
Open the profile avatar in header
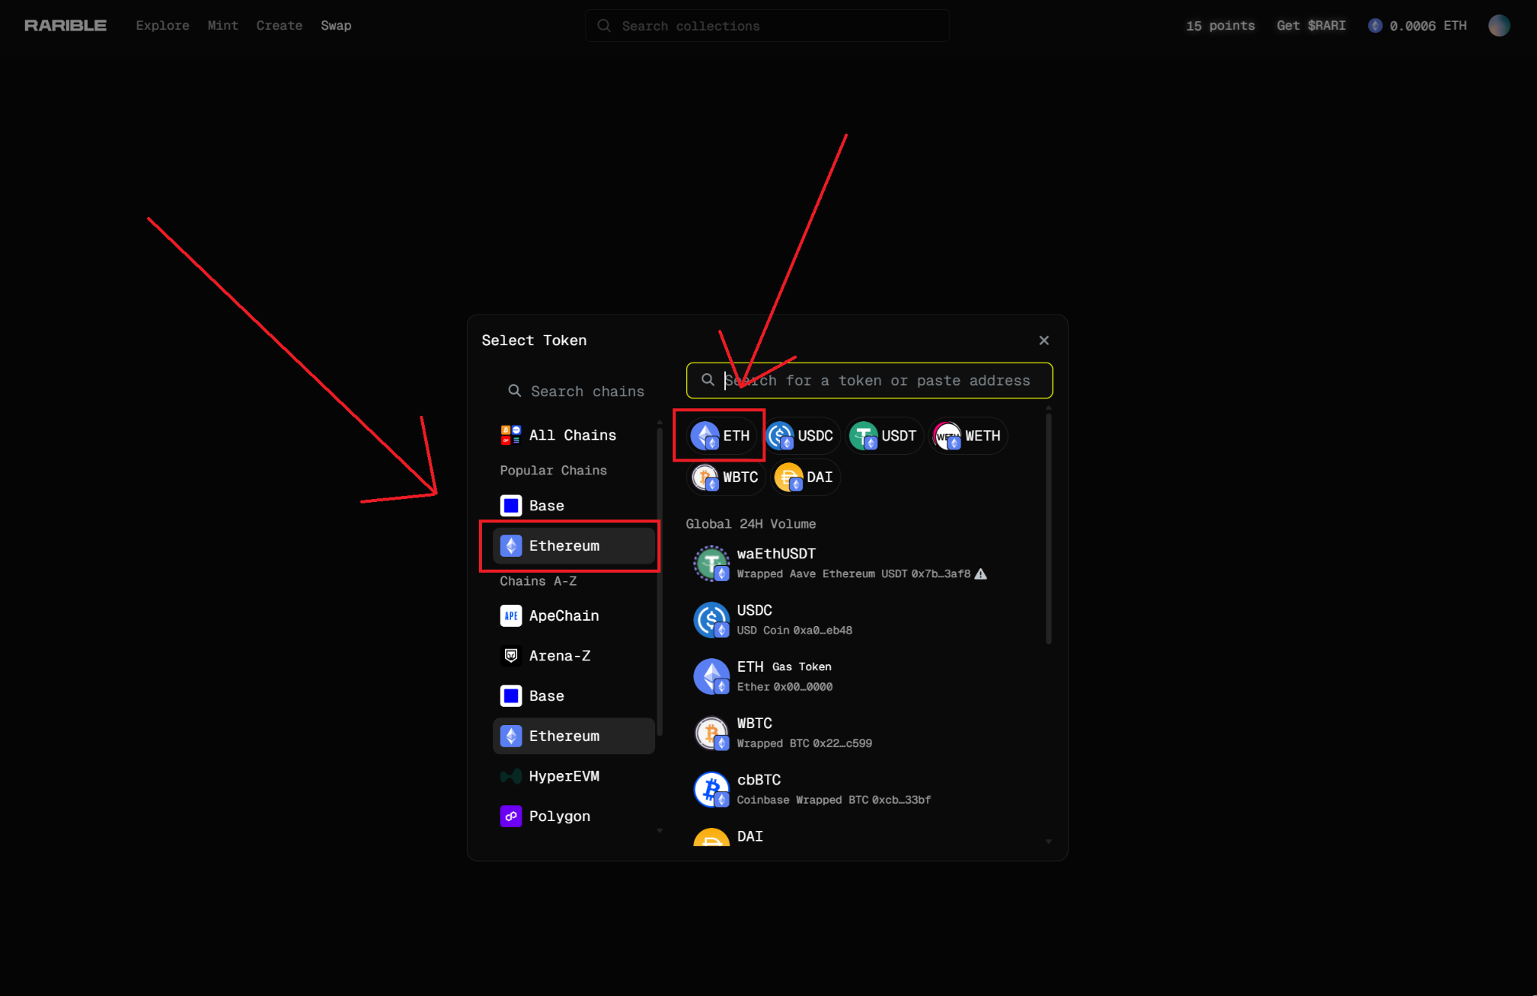pyautogui.click(x=1499, y=26)
